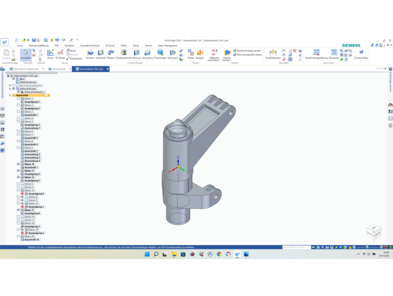Image resolution: width=393 pixels, height=296 pixels.
Task: Open the SmartDimension tool
Action: pos(272,54)
